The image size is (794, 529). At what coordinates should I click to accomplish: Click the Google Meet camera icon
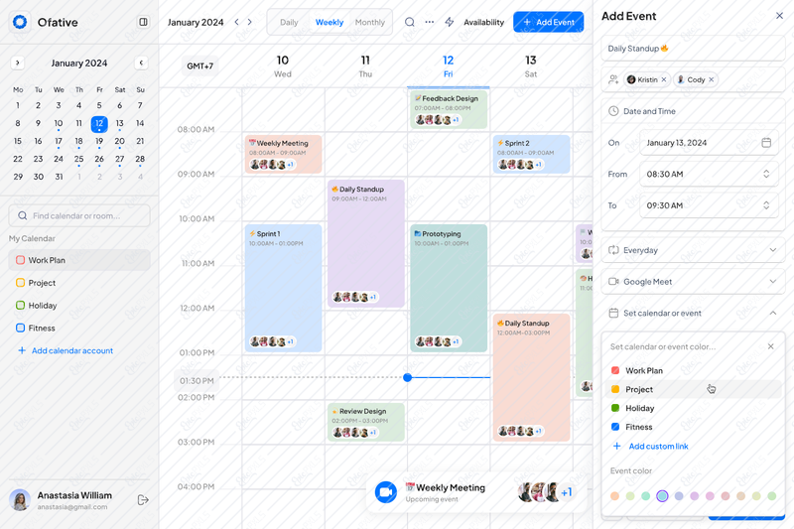click(x=613, y=282)
